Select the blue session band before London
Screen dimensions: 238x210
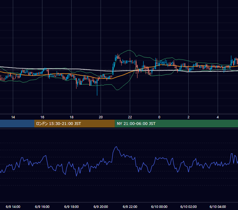(17, 124)
